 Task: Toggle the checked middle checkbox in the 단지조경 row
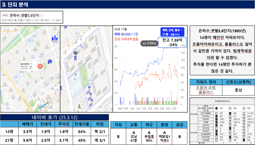[x=230, y=128]
